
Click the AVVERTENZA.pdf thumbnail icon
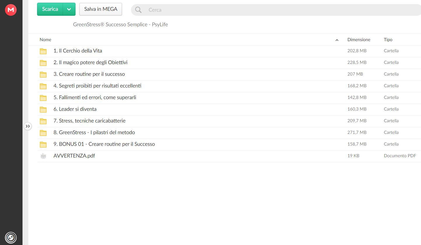tap(43, 156)
